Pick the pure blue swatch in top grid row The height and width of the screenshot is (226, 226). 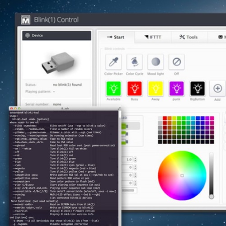(198, 118)
